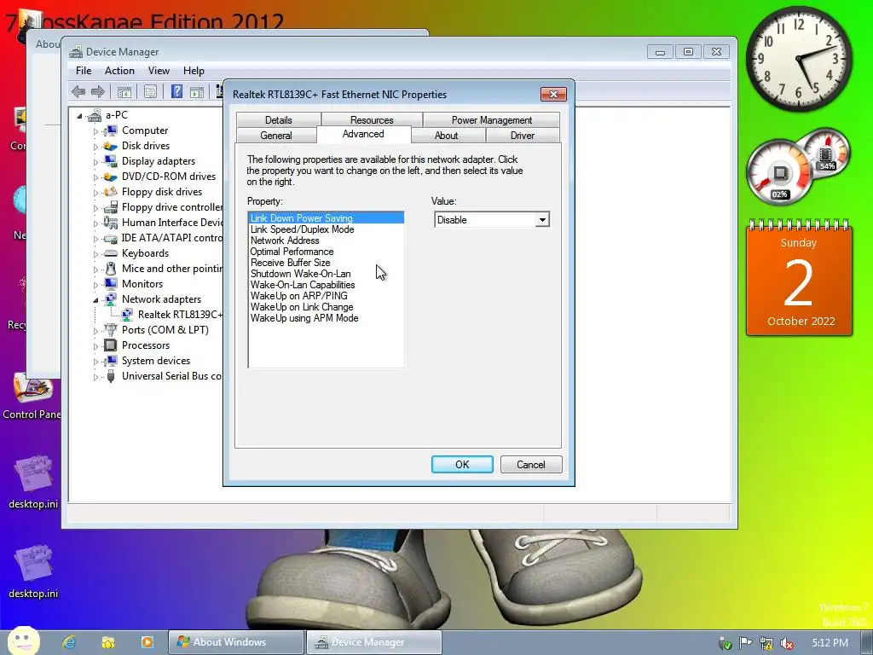Image resolution: width=873 pixels, height=655 pixels.
Task: Toggle the show/hide console tree toolbar icon
Action: coord(124,92)
